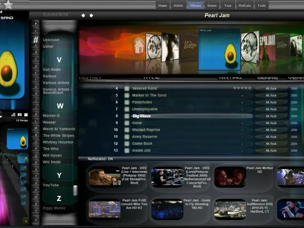Check the box for Unemployable
Image resolution: width=304 pixels, height=228 pixels.
pos(127,109)
